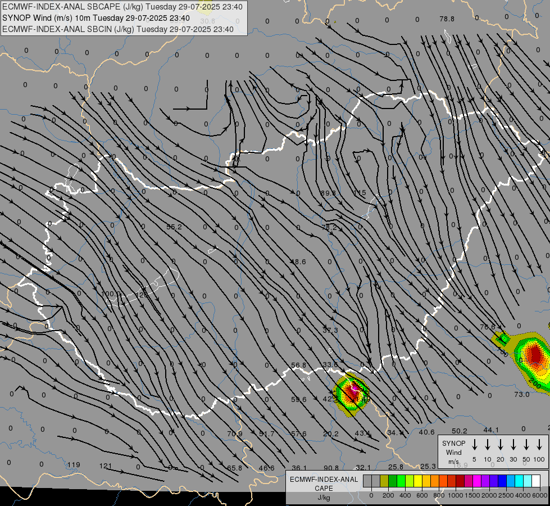
Task: Select the dark green colorbar swatch
Action: tap(393, 481)
